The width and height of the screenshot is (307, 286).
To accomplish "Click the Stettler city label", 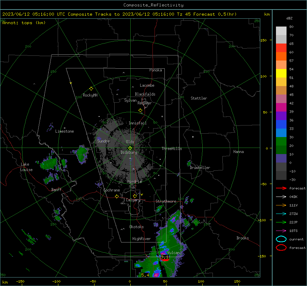I will (x=199, y=98).
